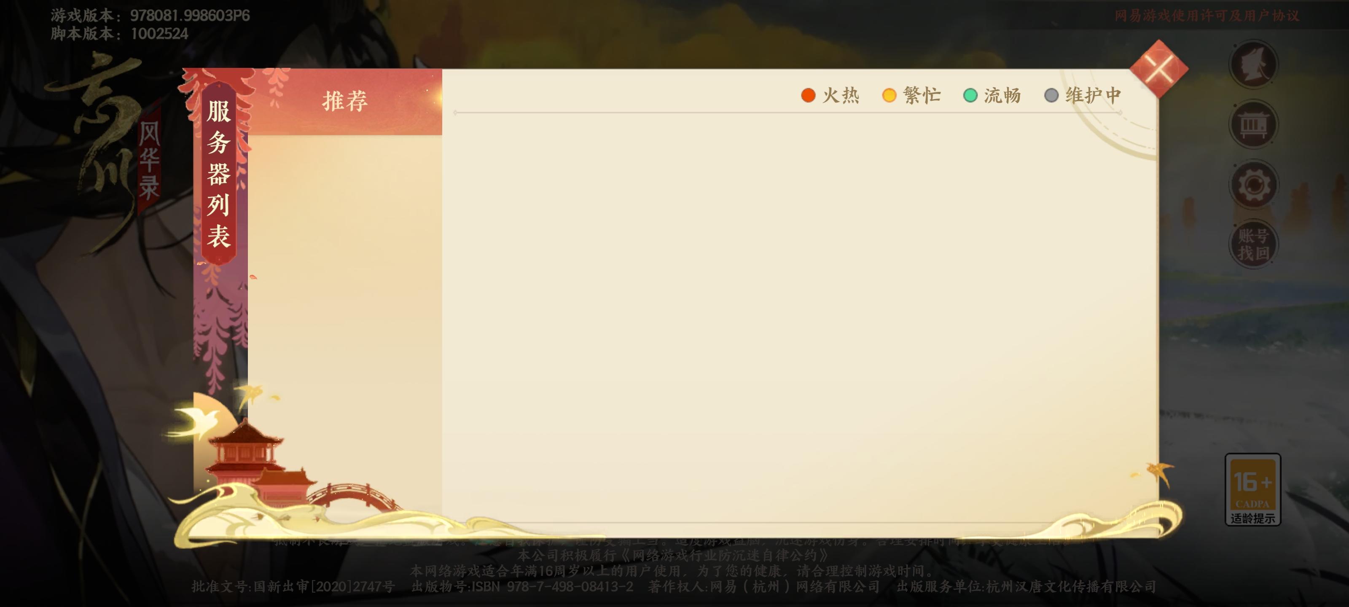Close the server list dialog

tap(1159, 69)
